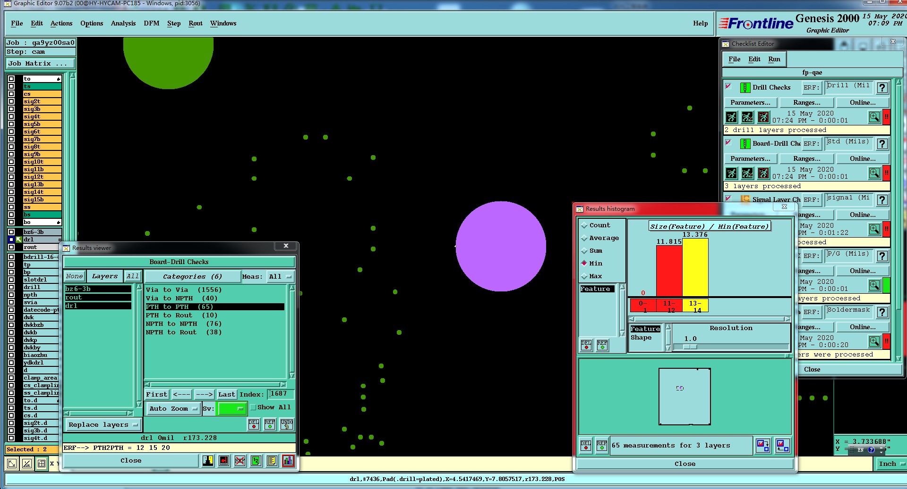Click the next arrow button in Results viewer

pyautogui.click(x=204, y=394)
